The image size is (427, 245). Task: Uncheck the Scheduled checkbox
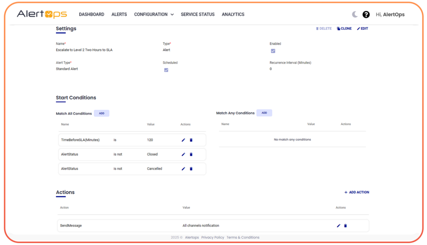pyautogui.click(x=166, y=70)
